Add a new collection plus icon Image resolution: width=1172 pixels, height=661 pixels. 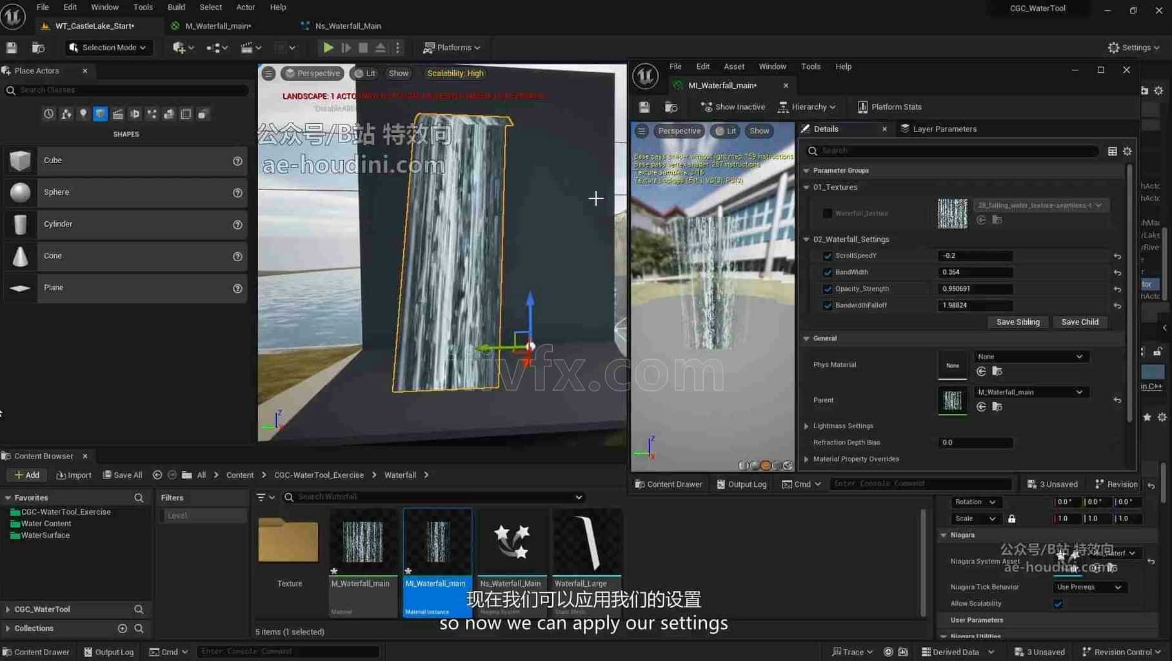(123, 628)
